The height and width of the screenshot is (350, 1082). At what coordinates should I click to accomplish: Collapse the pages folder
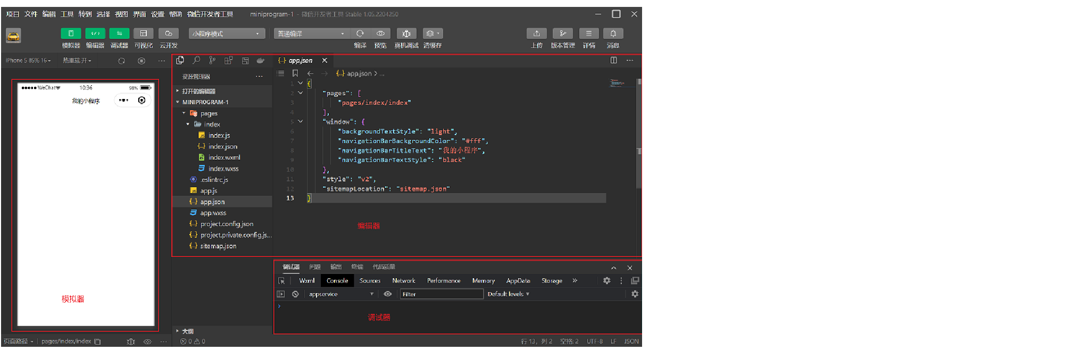[x=184, y=113]
